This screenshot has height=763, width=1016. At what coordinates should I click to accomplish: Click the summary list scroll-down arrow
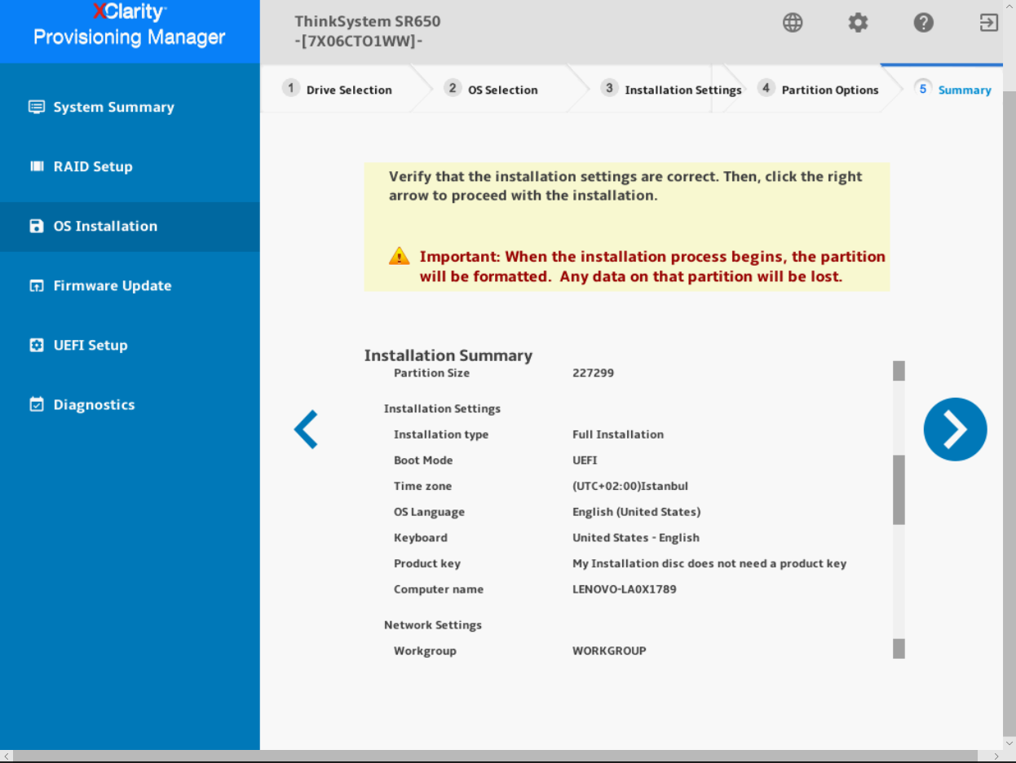pyautogui.click(x=899, y=649)
